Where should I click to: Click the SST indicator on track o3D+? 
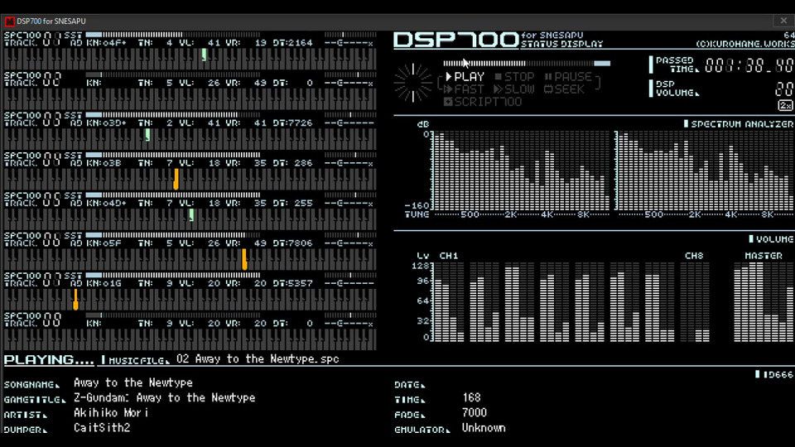coord(73,115)
